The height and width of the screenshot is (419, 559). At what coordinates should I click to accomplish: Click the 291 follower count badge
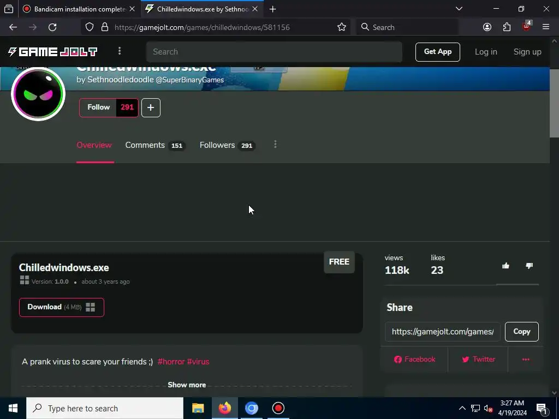click(x=127, y=107)
